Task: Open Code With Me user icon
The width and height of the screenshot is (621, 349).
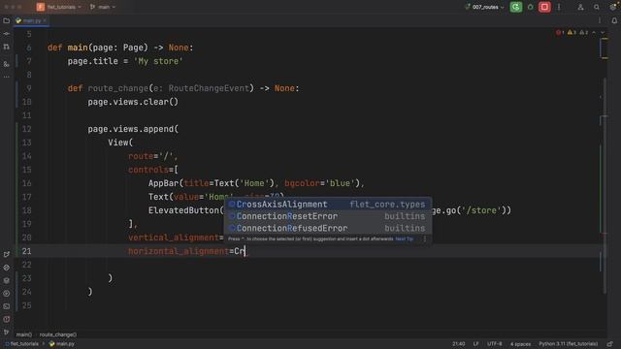Action: click(580, 7)
